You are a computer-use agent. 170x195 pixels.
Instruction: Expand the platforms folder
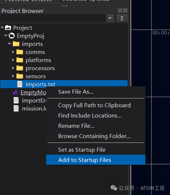[13, 60]
